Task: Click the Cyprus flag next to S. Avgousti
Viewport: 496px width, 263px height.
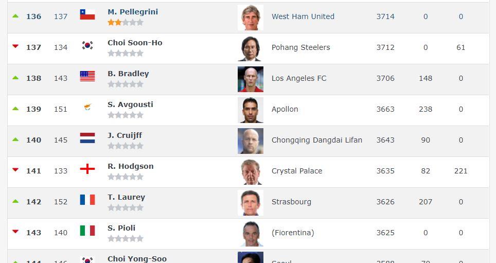Action: click(87, 107)
